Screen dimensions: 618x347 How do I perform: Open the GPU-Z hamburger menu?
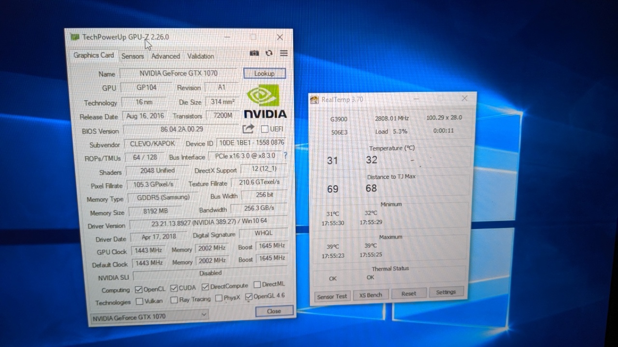[283, 53]
